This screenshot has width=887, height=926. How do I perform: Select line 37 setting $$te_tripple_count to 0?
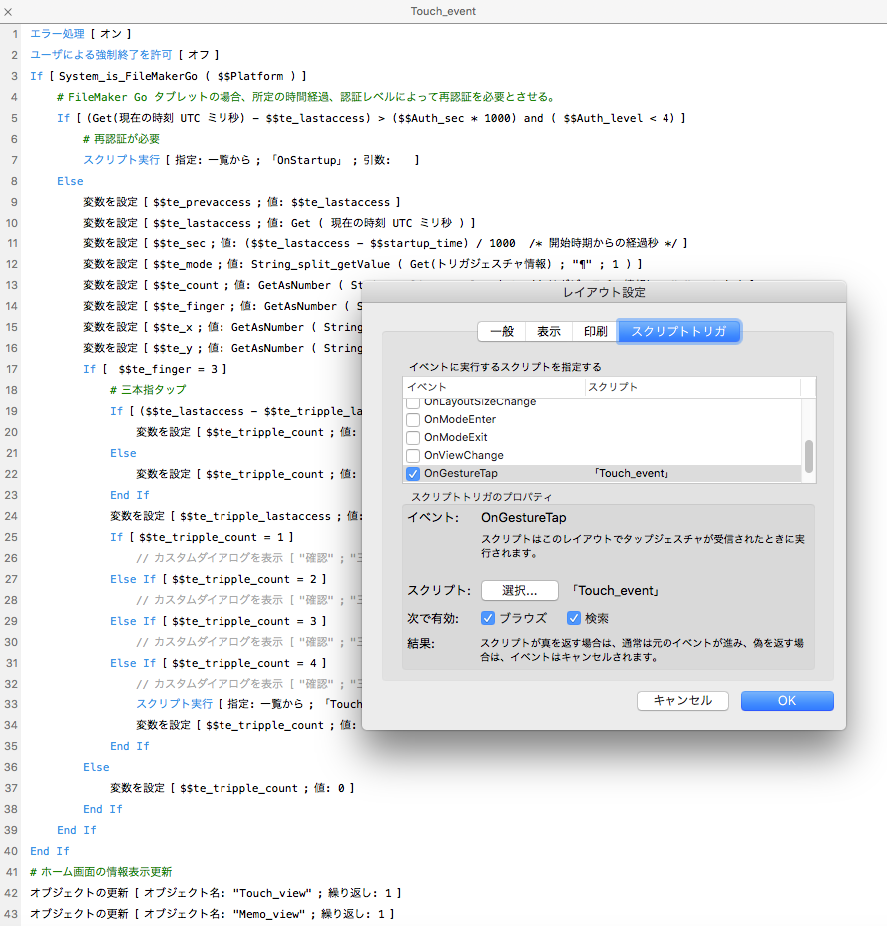232,789
